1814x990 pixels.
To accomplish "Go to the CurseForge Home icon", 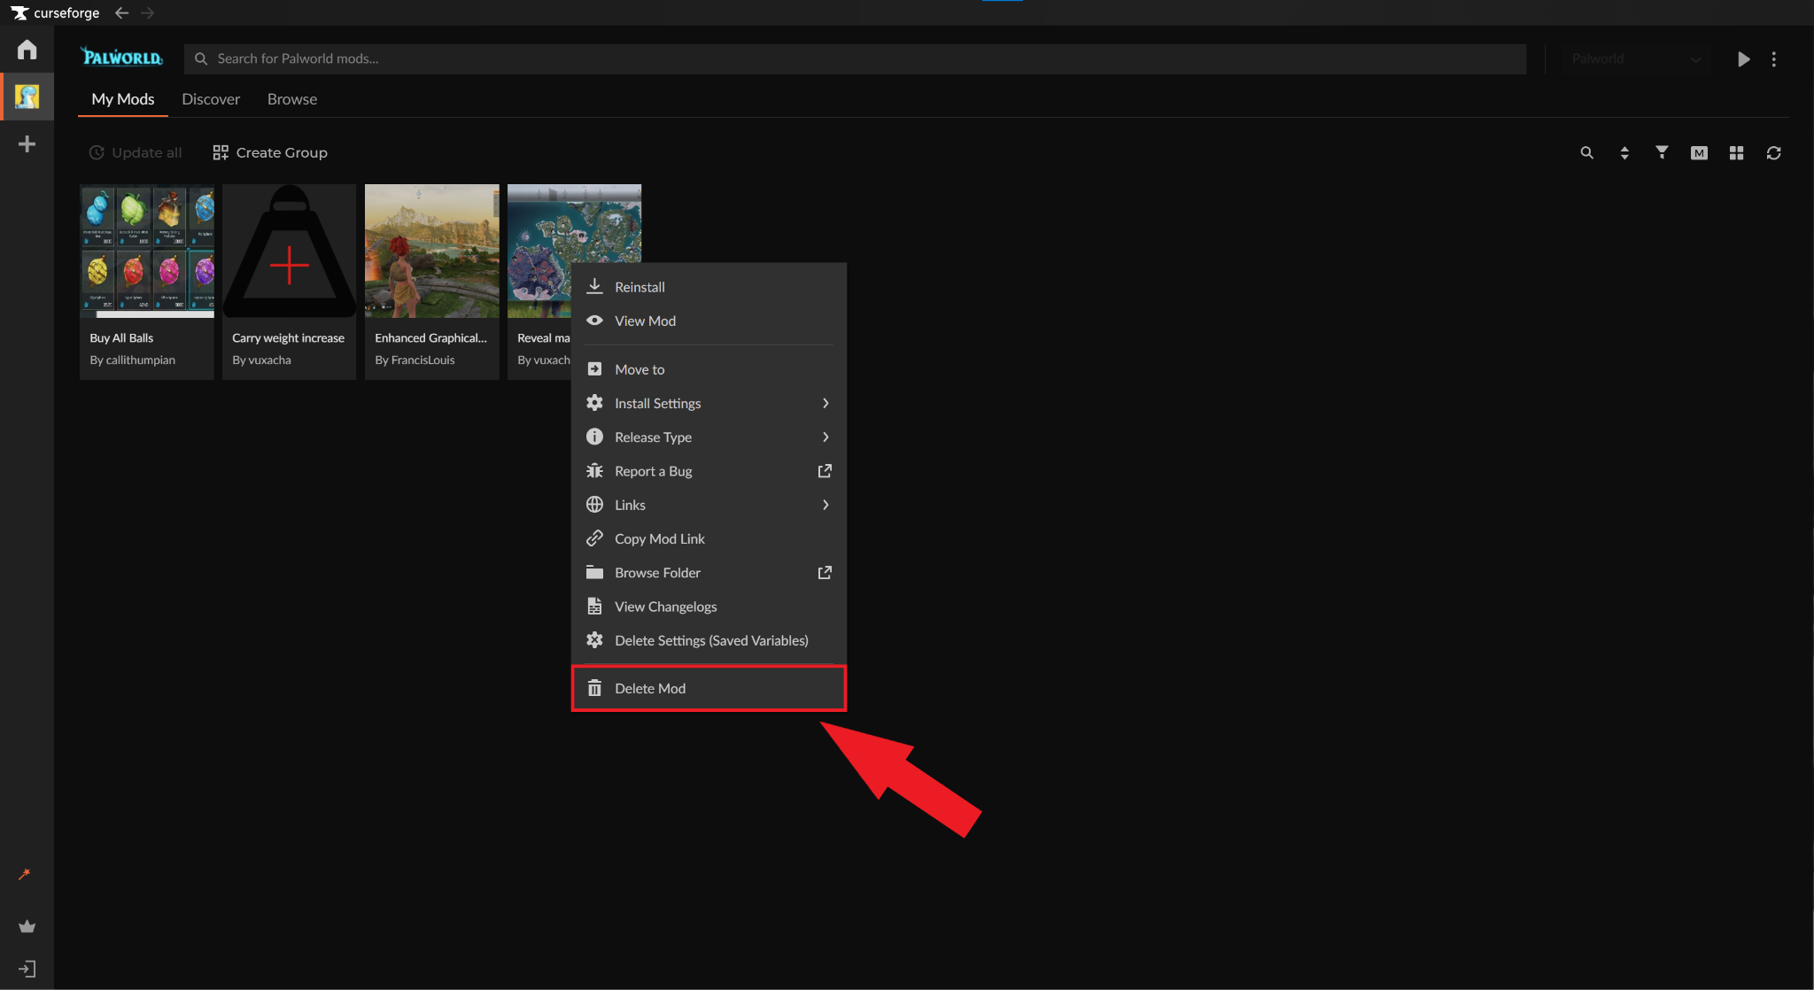I will [x=27, y=50].
